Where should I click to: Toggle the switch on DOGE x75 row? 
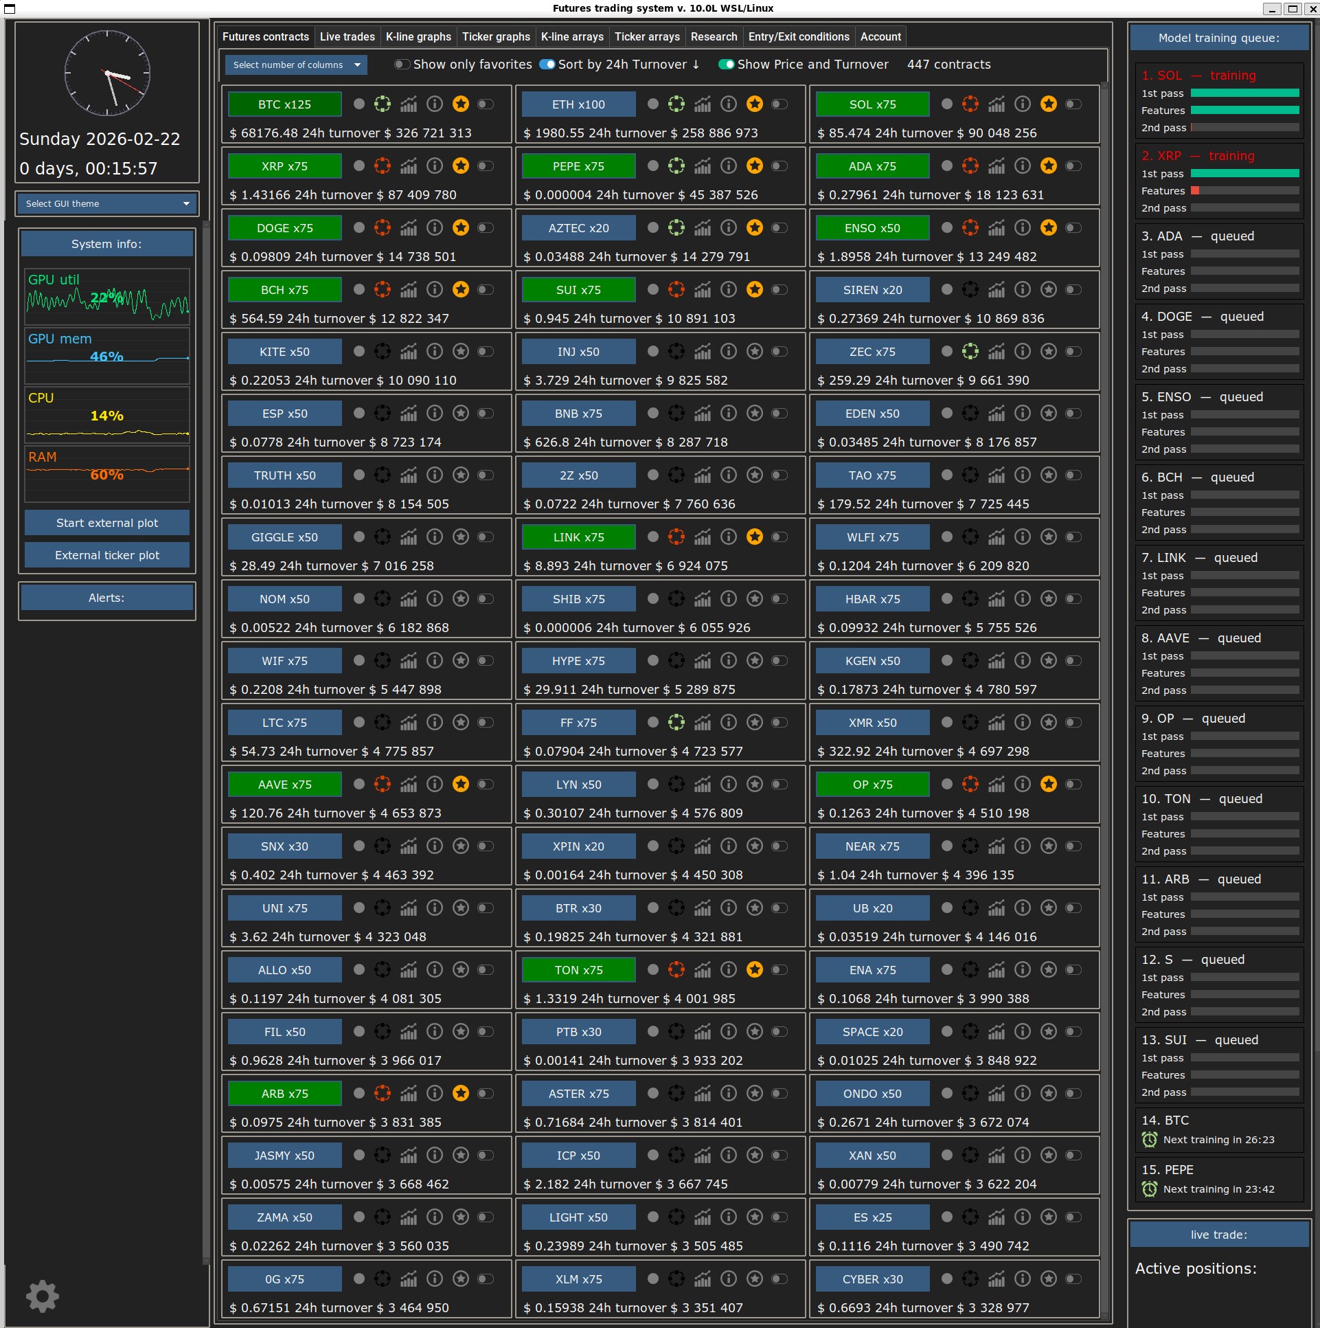[x=486, y=227]
